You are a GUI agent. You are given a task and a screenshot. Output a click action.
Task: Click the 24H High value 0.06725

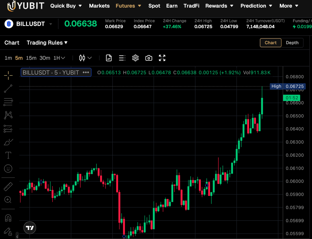[203, 26]
